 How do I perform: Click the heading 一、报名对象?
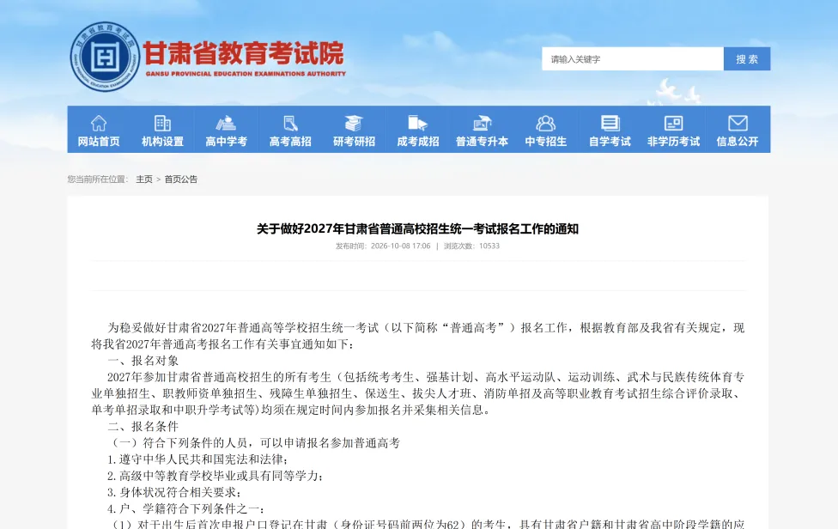click(143, 360)
